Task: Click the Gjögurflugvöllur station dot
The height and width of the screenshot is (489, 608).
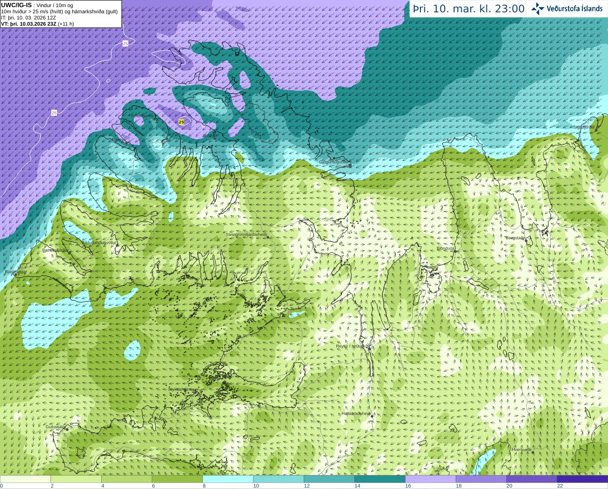Action: coord(350,165)
